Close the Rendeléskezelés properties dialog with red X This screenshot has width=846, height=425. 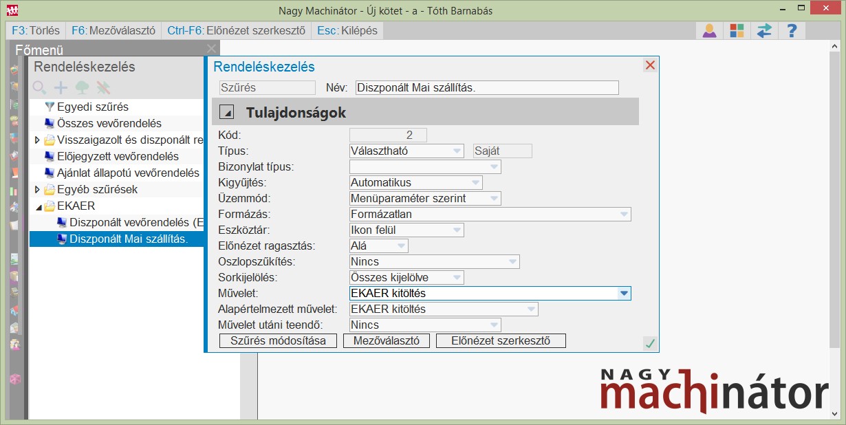click(651, 65)
